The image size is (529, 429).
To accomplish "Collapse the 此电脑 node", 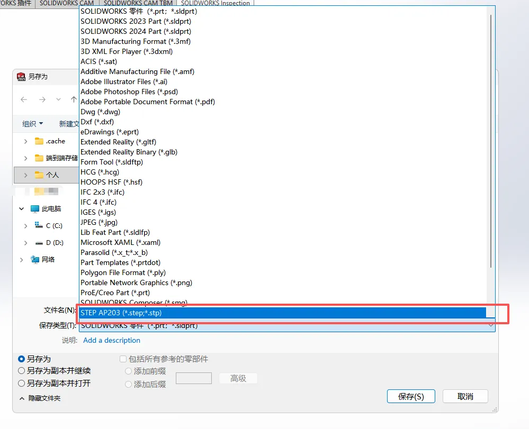I will [x=22, y=209].
